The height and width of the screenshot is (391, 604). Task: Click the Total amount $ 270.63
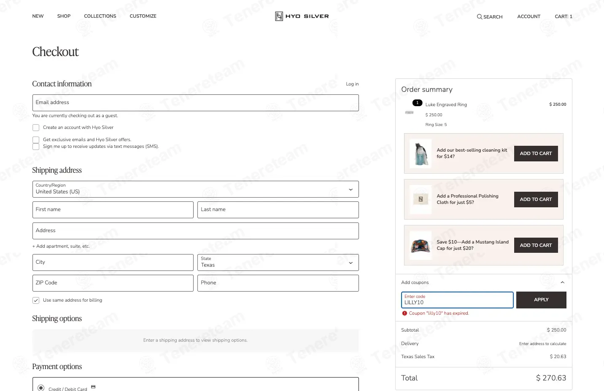coord(551,378)
